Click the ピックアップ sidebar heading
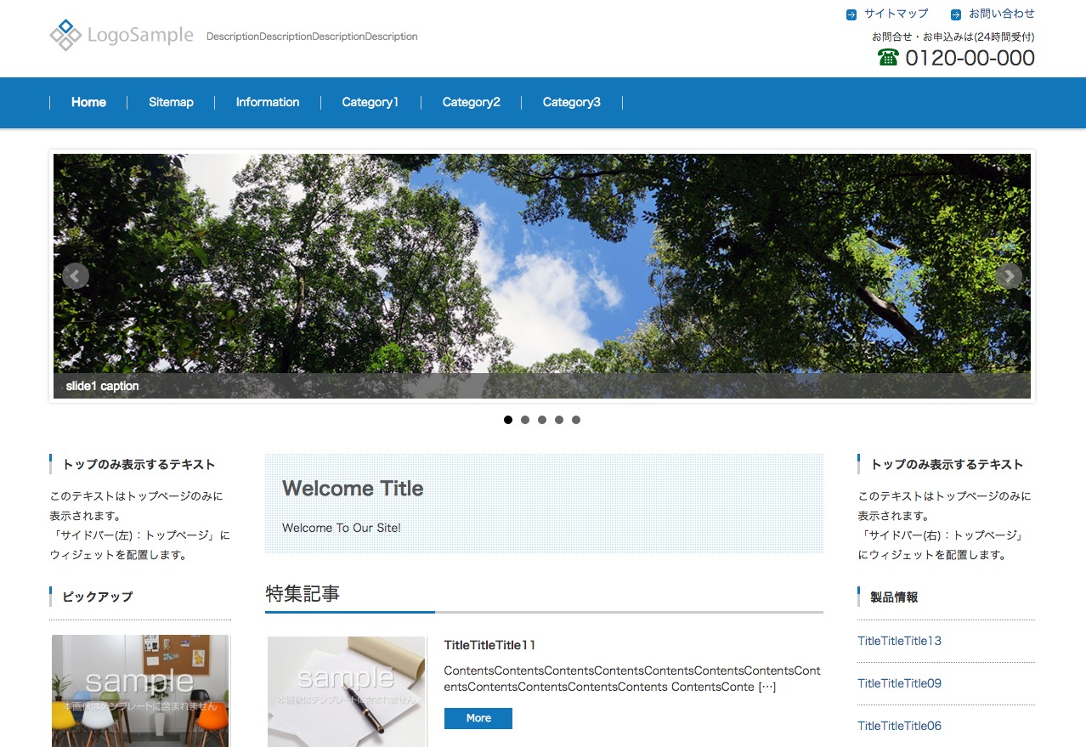The height and width of the screenshot is (747, 1086). pos(98,597)
